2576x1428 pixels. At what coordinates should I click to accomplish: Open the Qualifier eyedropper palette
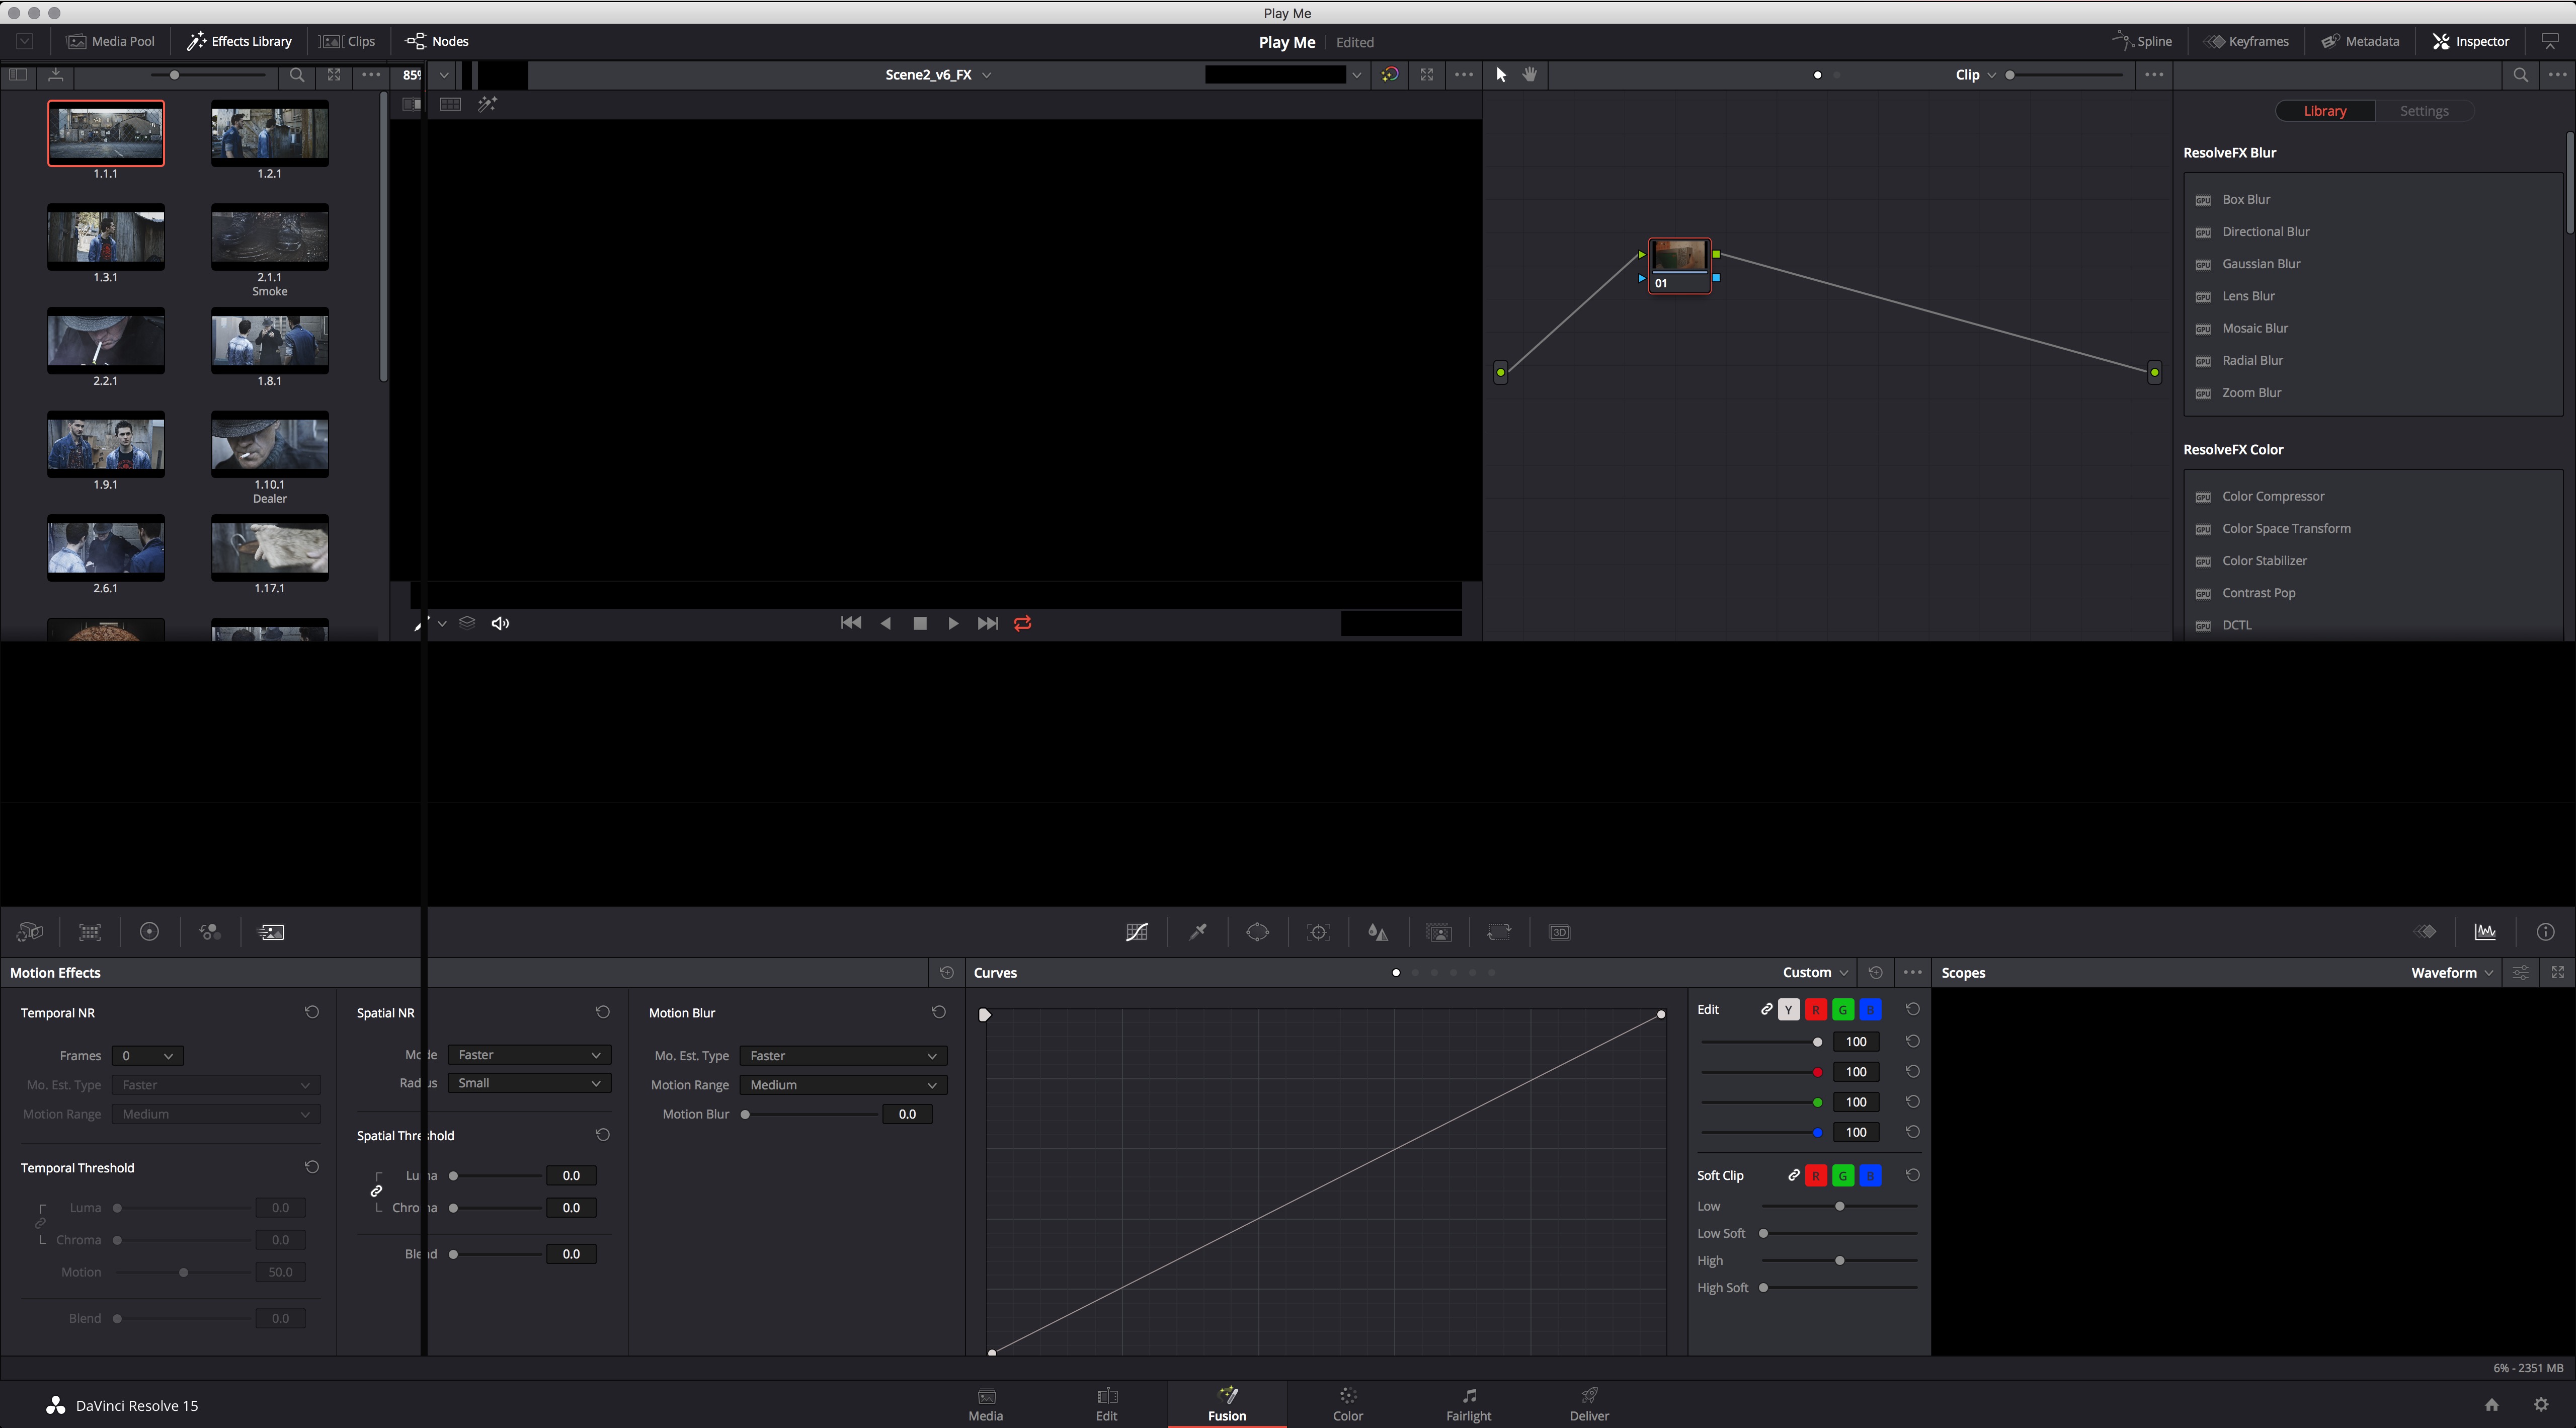click(1197, 932)
